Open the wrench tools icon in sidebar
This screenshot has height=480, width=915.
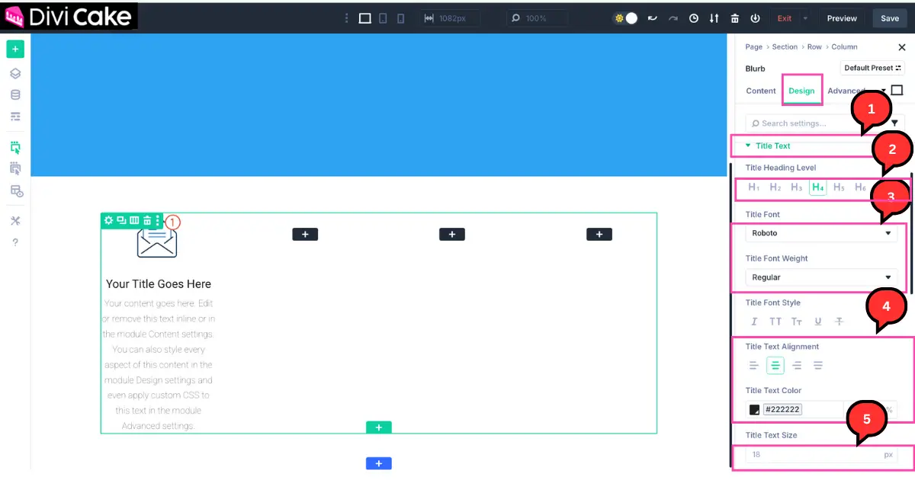pos(15,221)
